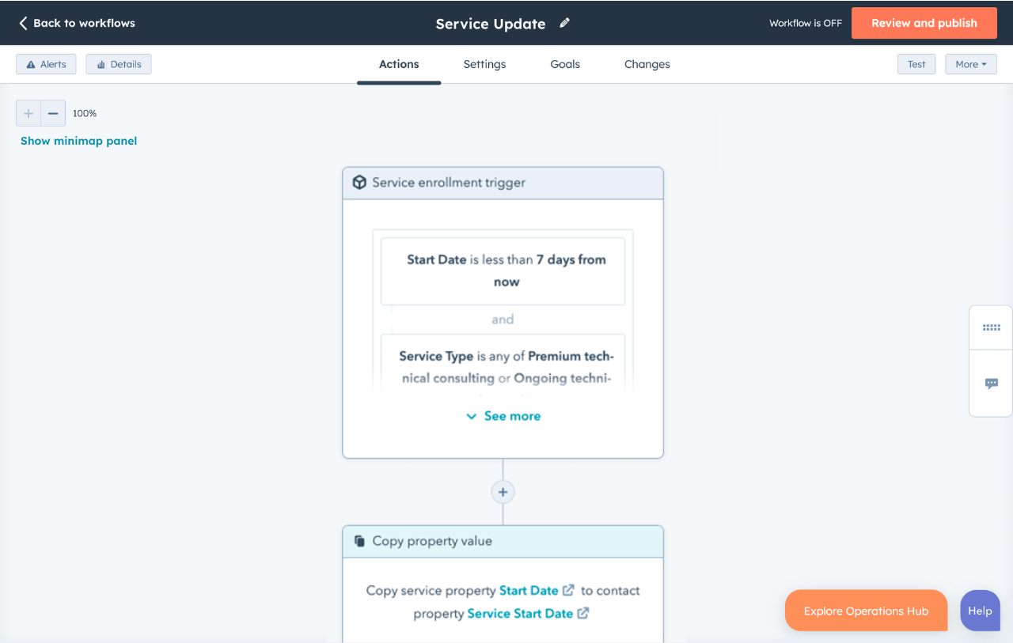1013x643 pixels.
Task: Click the 100% zoom level text
Action: (x=85, y=113)
